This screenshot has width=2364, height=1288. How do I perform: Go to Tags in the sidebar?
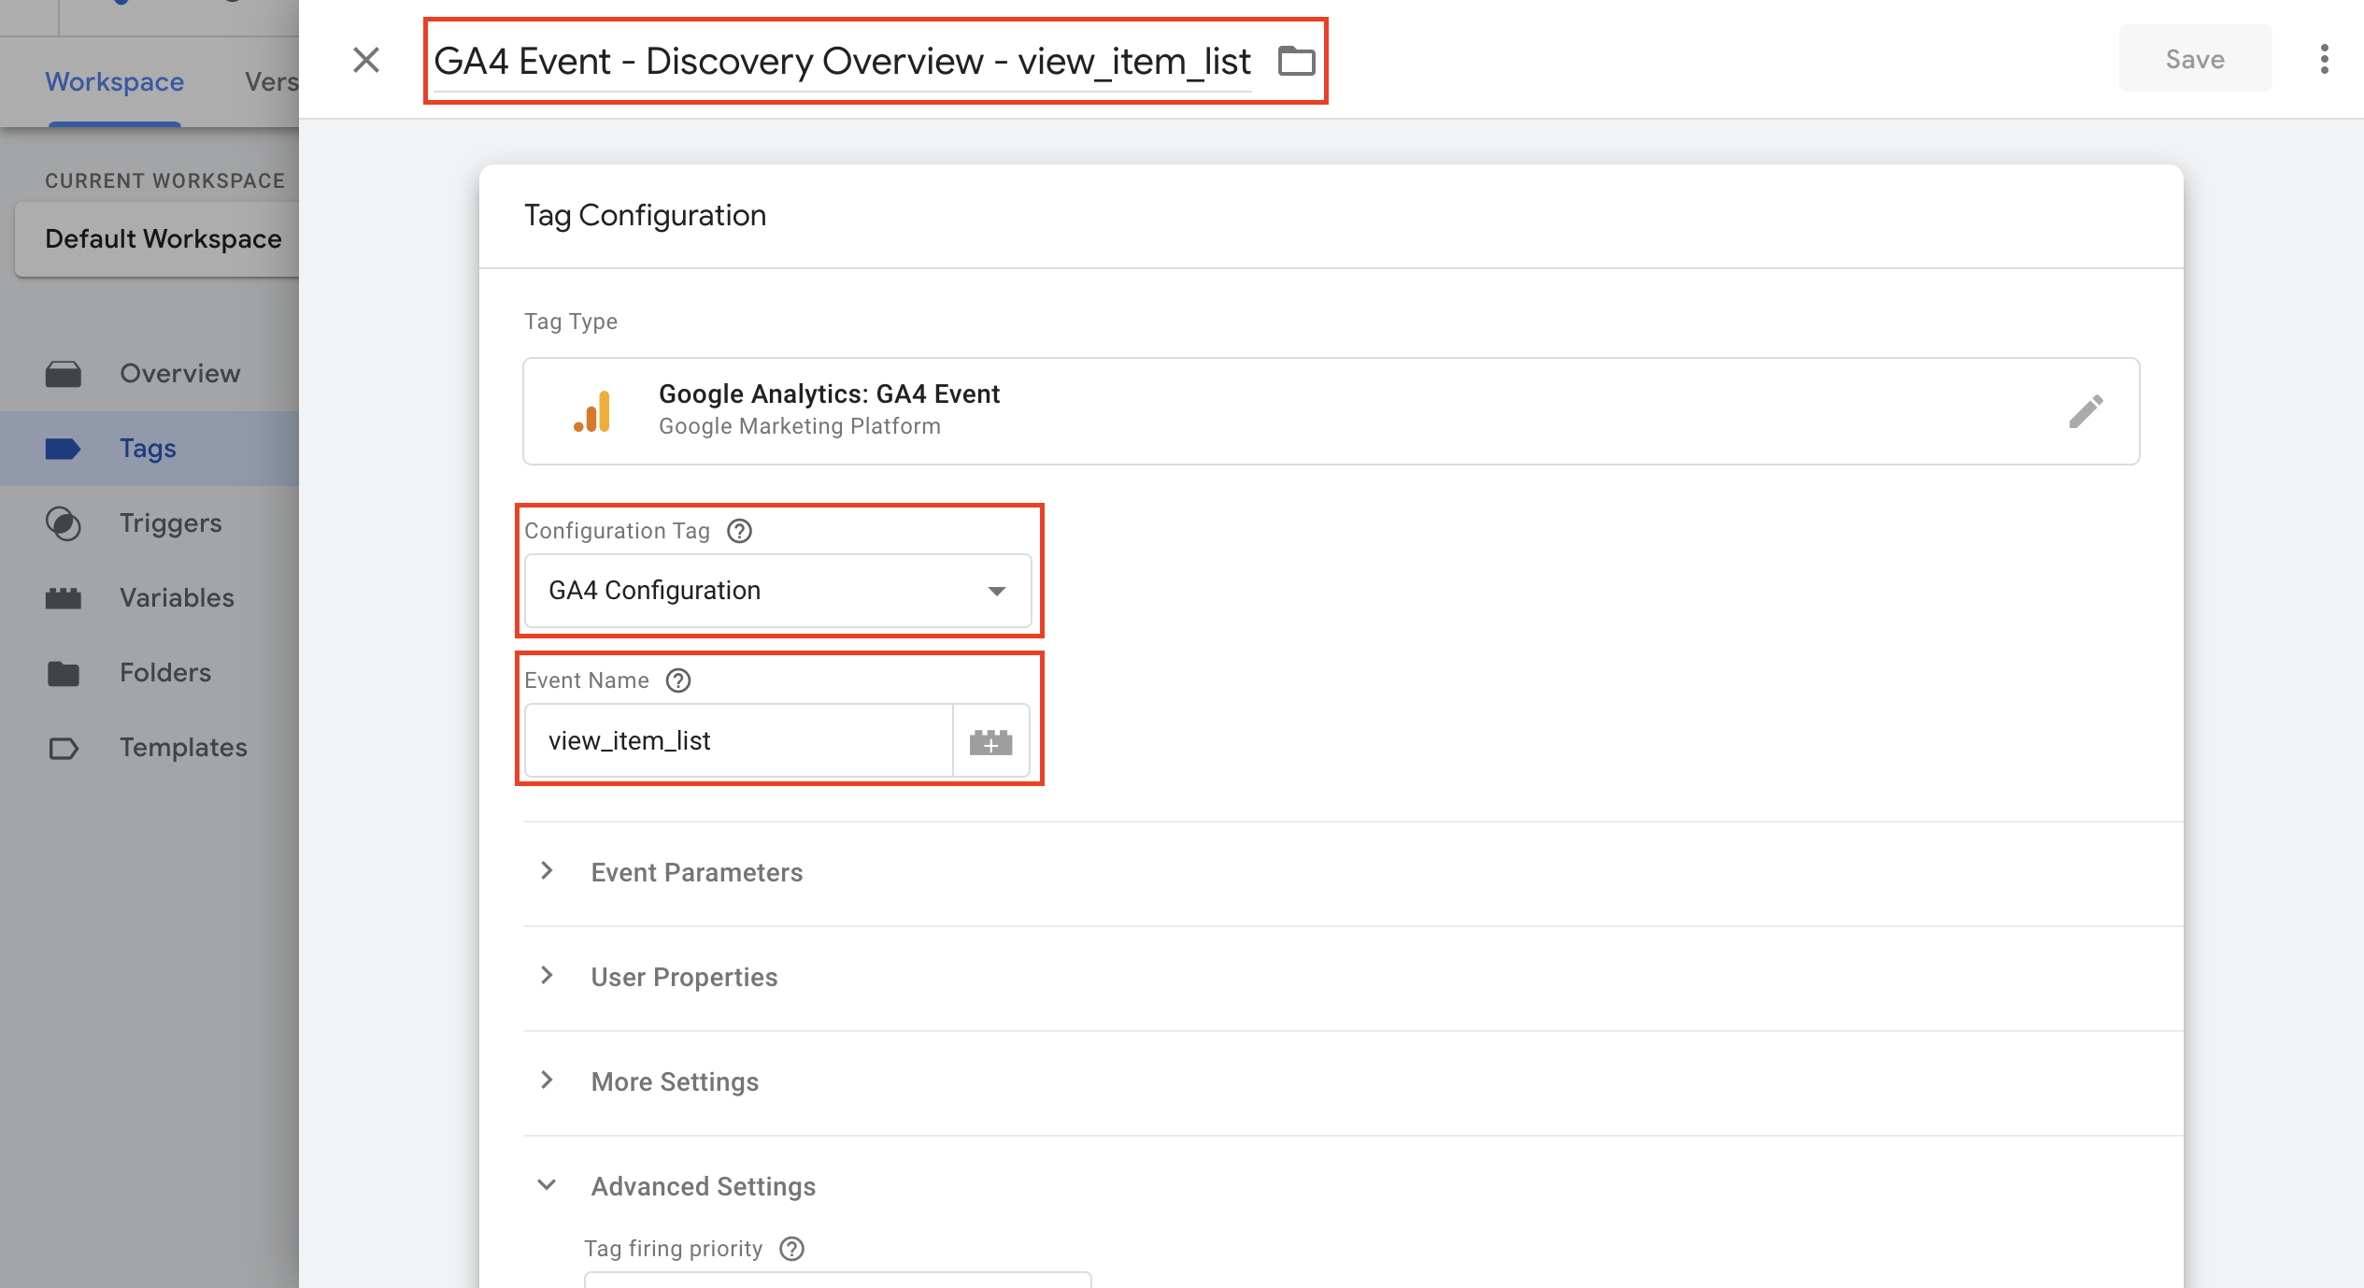coord(150,449)
